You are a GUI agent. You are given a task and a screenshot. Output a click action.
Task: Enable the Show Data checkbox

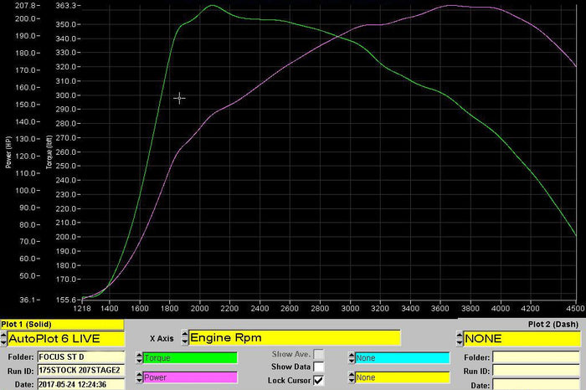318,367
